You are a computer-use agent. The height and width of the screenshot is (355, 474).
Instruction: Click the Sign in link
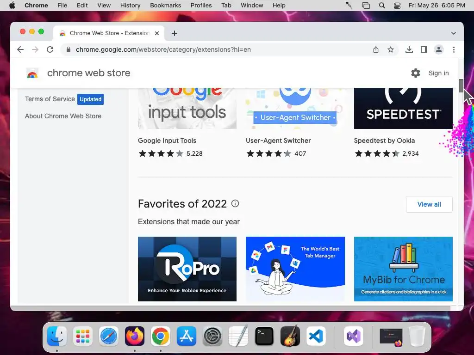coord(438,73)
